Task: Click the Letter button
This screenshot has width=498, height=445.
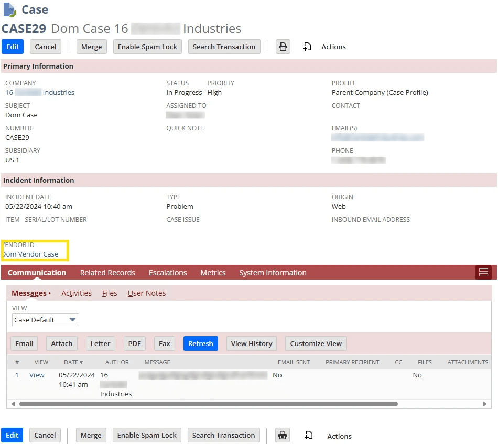Action: [100, 343]
